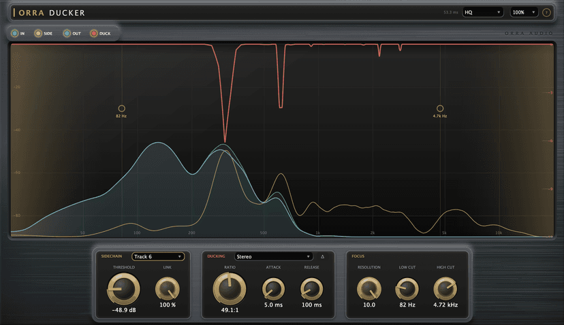Click the DUCKING section label
Viewport: 564px width, 325px height.
point(216,256)
